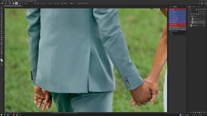Toggle the Brush Settings panel icon
The width and height of the screenshot is (207, 116).
[x=14, y=3]
